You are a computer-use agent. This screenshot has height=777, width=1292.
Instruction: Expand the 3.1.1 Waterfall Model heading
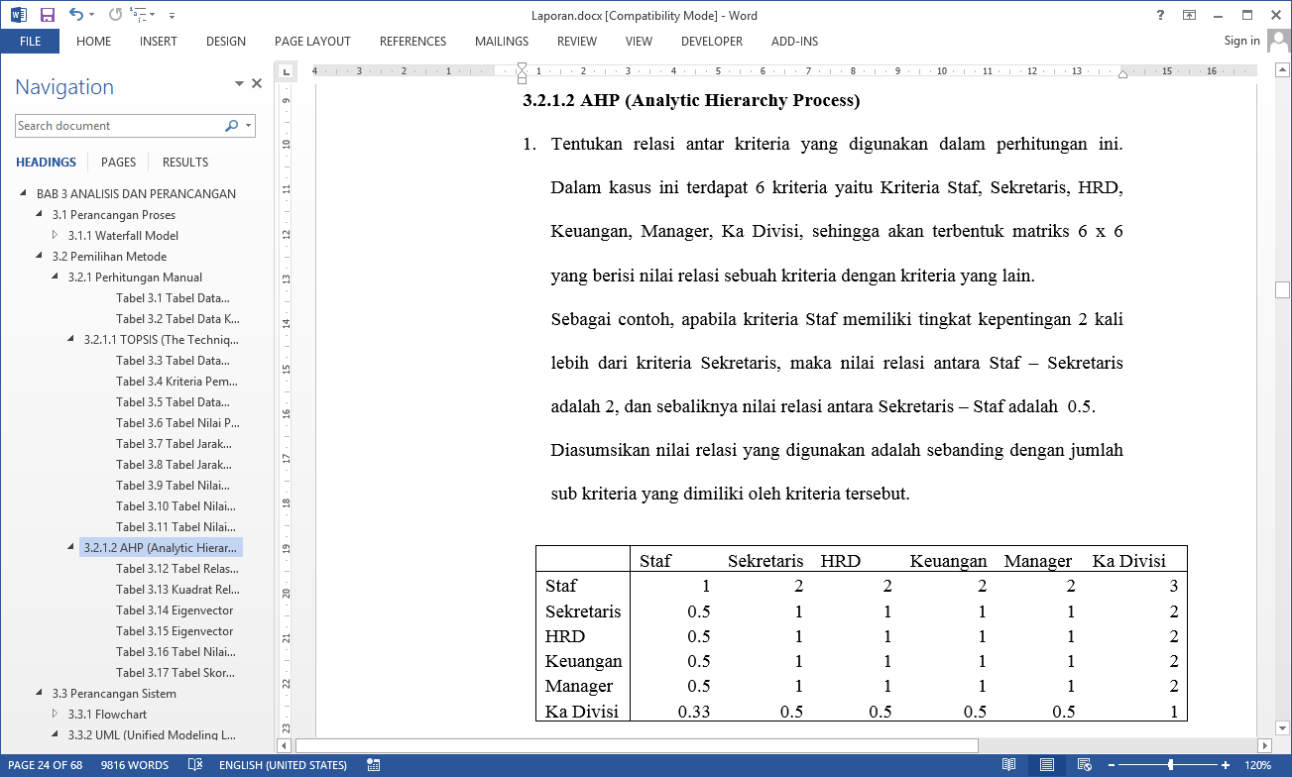pos(56,236)
